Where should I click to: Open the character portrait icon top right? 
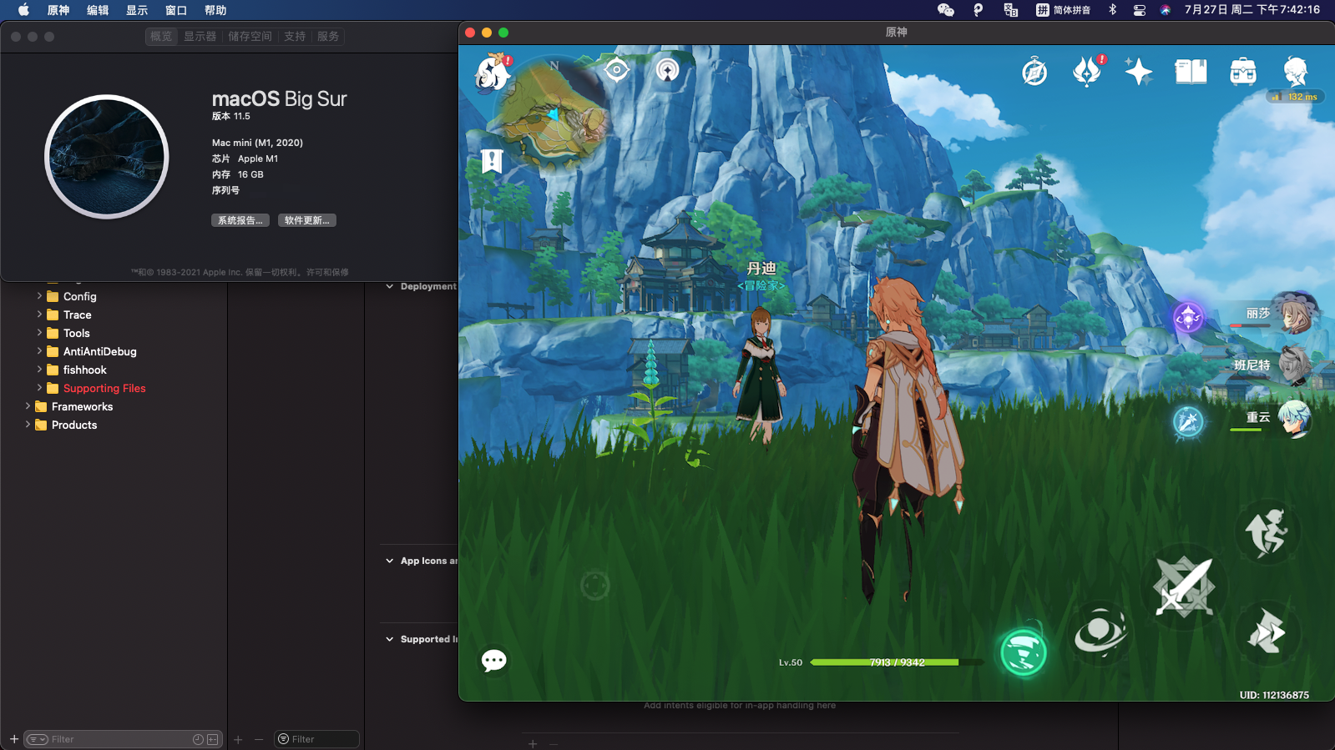pyautogui.click(x=1295, y=72)
